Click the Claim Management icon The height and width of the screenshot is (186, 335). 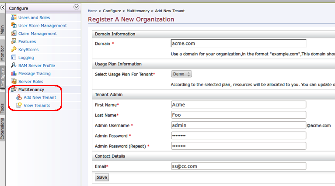point(14,34)
